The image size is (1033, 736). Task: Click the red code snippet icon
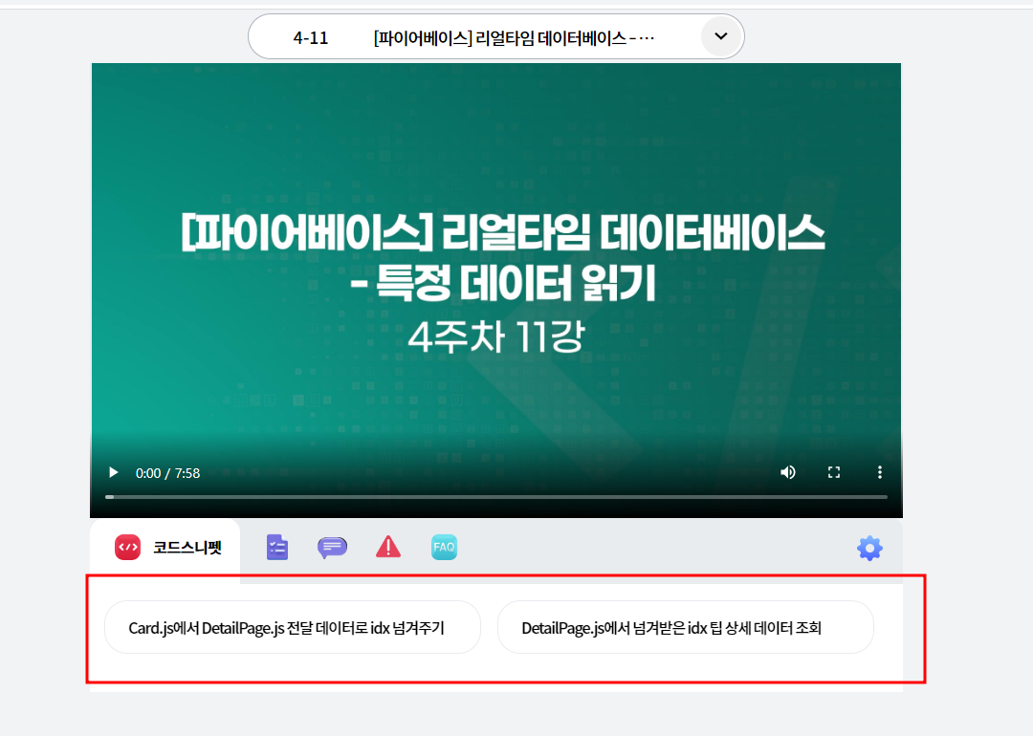pos(128,548)
